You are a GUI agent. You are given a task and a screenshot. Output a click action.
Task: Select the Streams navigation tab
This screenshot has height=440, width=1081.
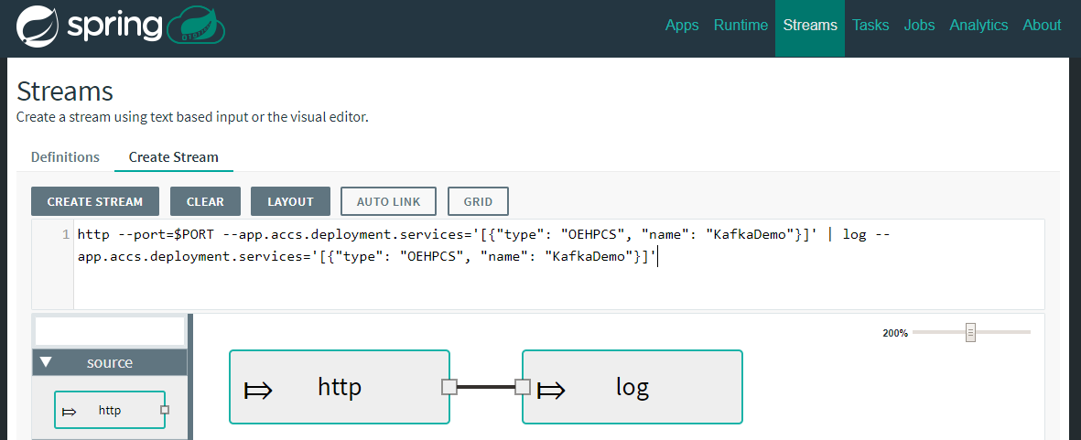tap(810, 28)
